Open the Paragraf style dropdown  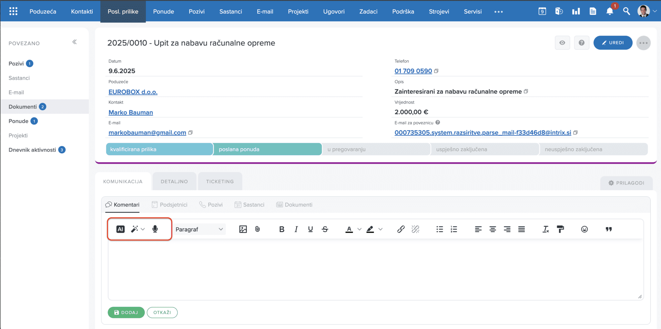[x=199, y=229]
